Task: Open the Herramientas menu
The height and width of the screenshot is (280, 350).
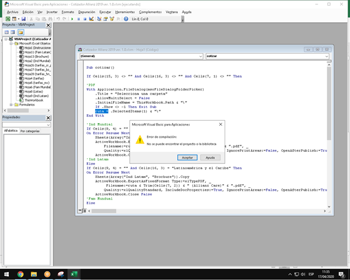Action: pos(125,12)
